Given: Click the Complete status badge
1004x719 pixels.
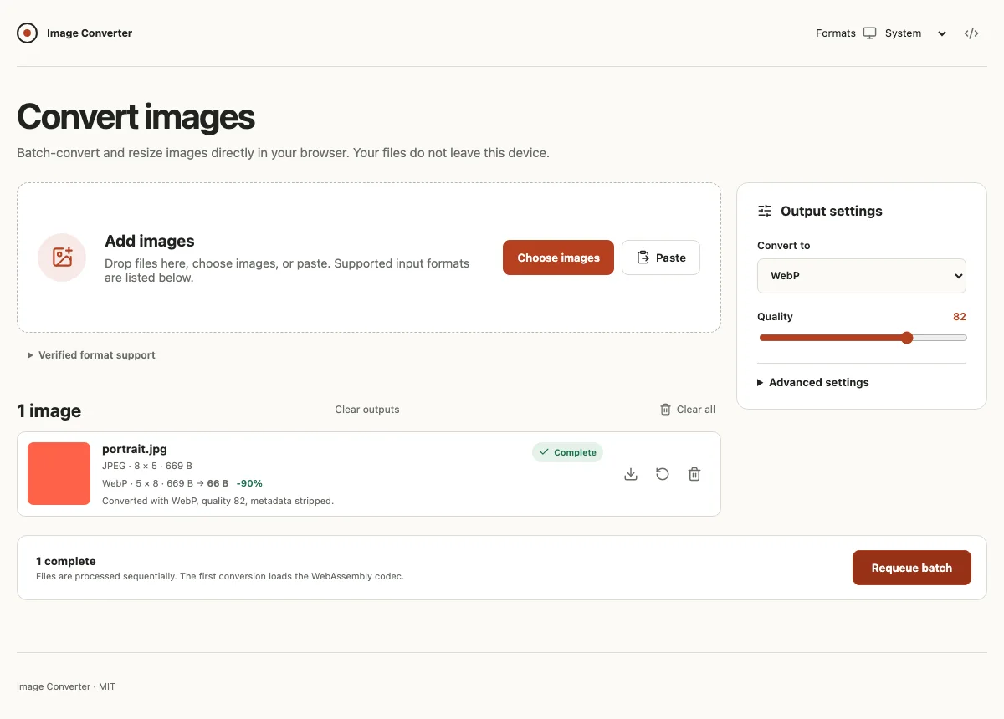Looking at the screenshot, I should (567, 452).
